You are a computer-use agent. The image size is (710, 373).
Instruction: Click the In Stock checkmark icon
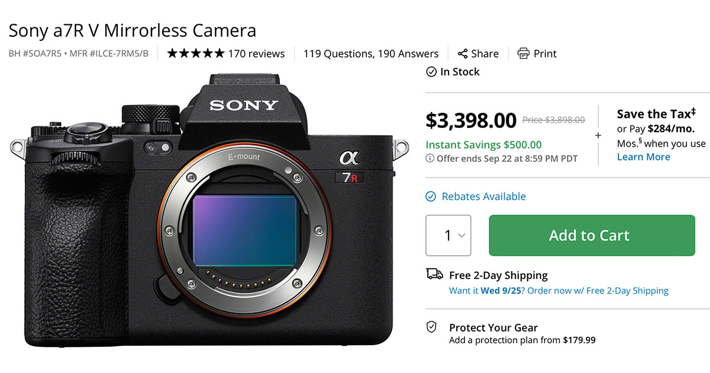(x=431, y=72)
